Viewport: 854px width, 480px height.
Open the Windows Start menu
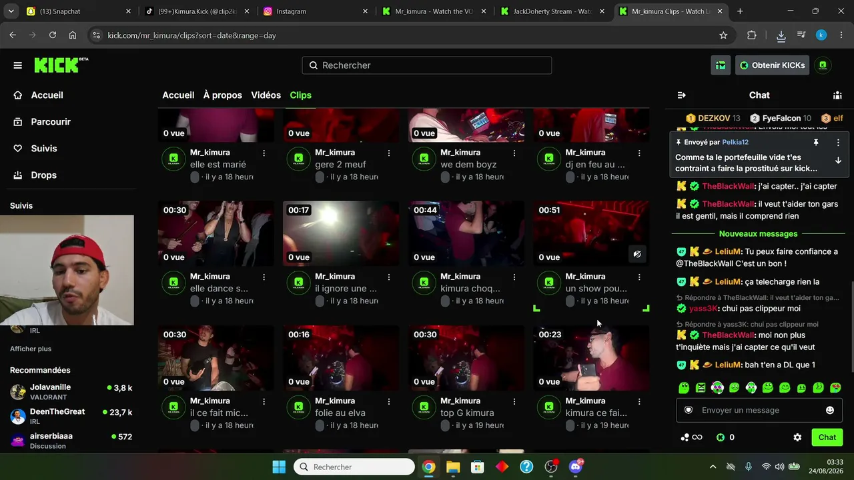point(279,467)
